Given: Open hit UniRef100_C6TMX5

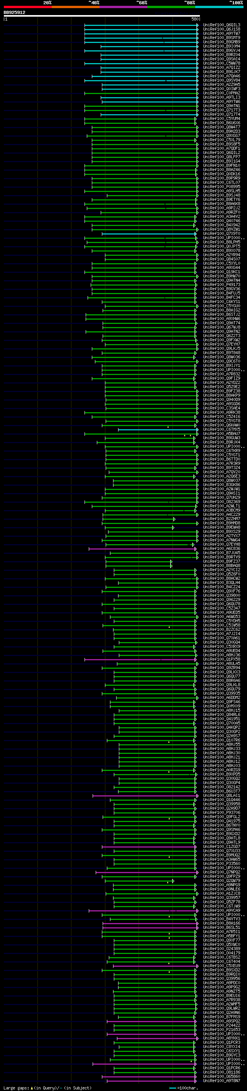Looking at the screenshot, I should tap(222, 430).
